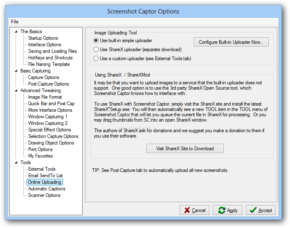
Task: Select Print Options
Action: (x=40, y=149)
